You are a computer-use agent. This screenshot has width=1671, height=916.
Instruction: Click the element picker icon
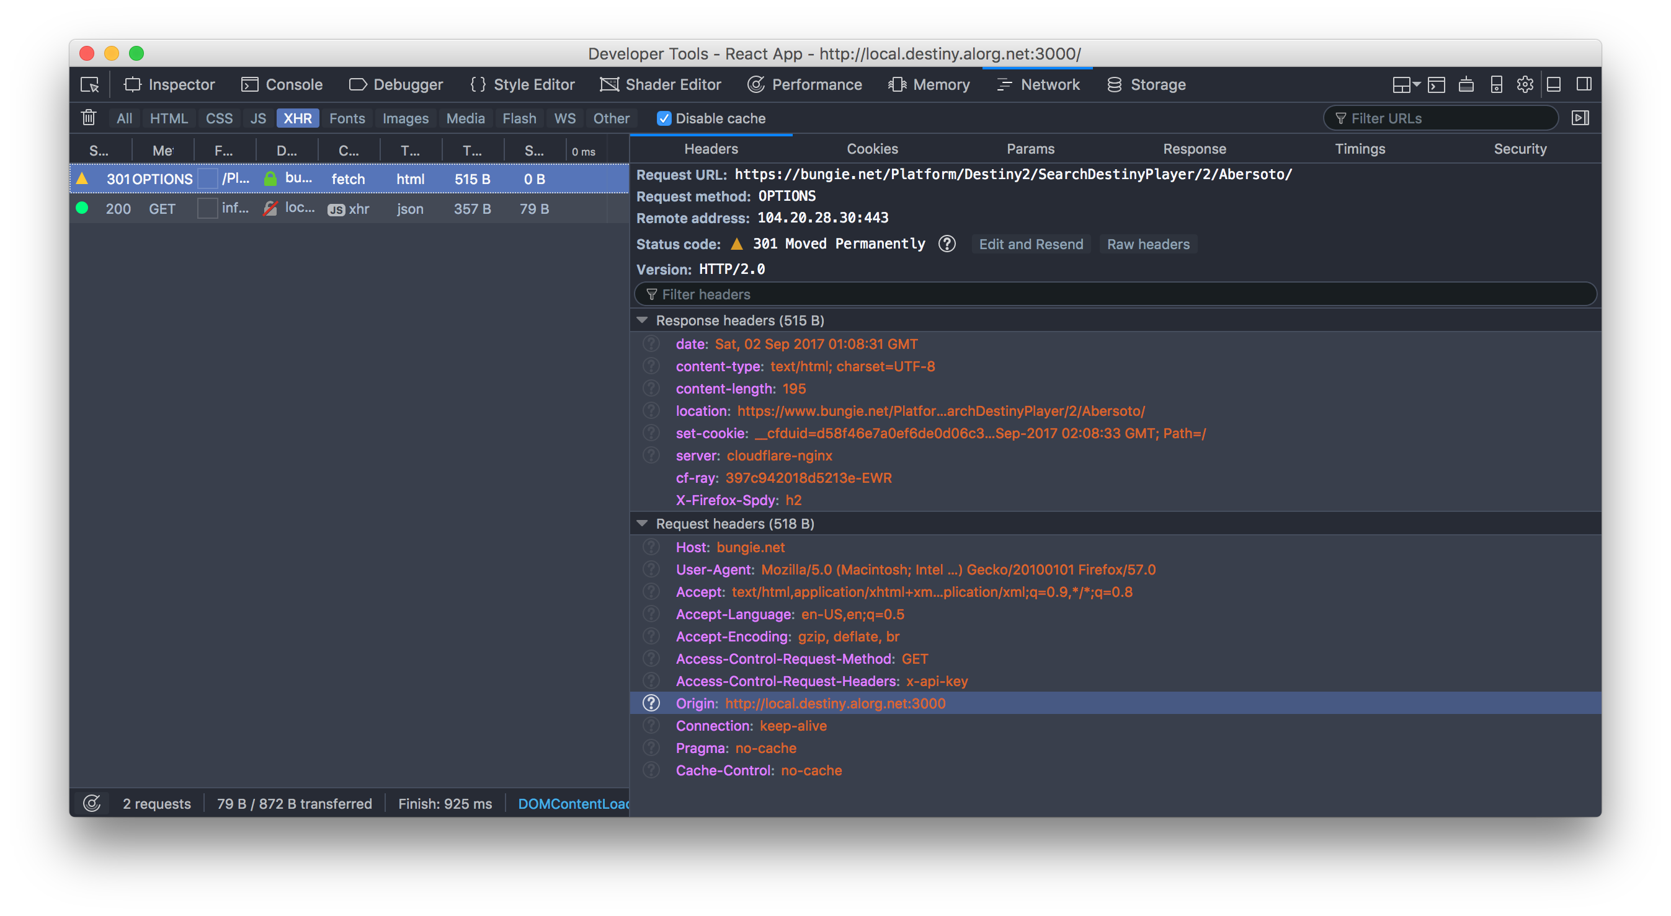point(89,85)
